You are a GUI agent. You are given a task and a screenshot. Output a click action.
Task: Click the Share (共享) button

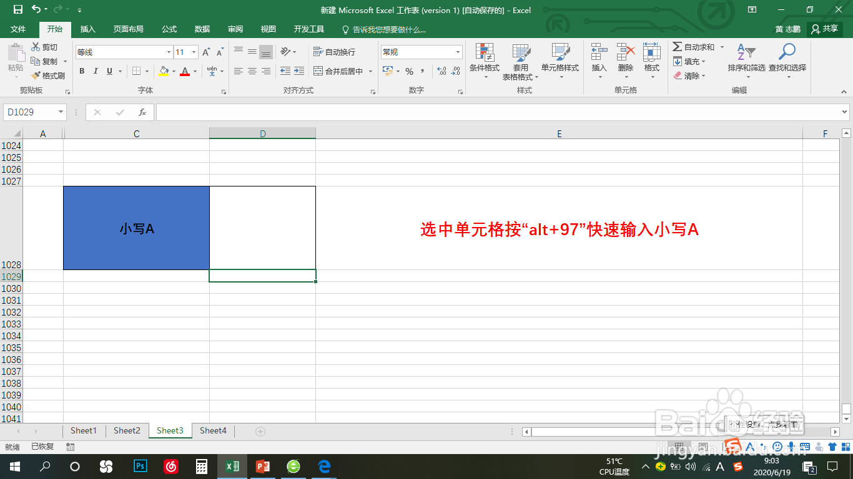825,29
